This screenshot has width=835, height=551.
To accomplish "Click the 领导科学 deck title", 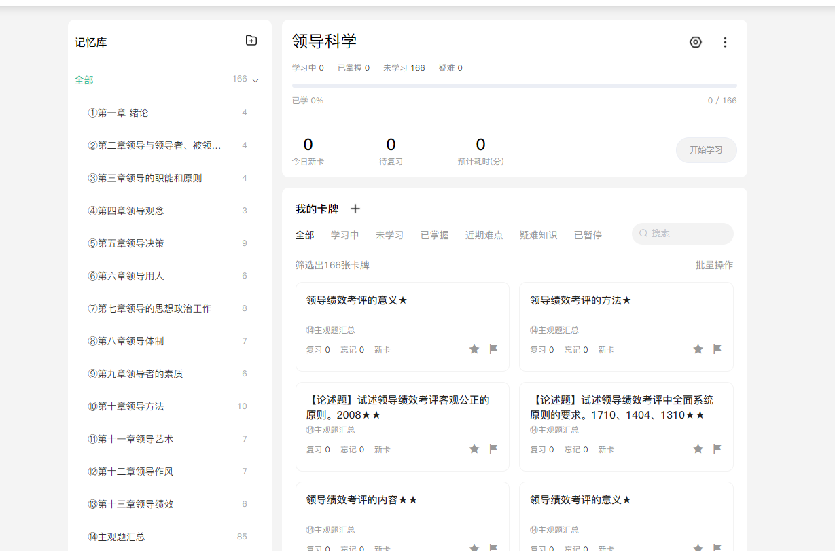I will pos(324,41).
